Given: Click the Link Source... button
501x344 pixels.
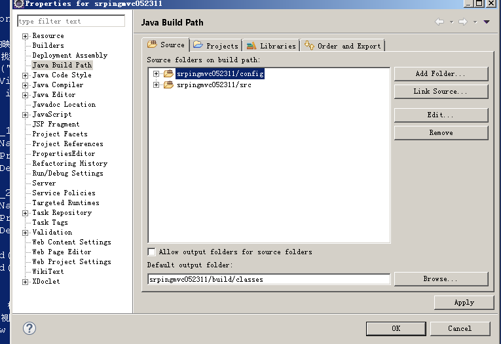Looking at the screenshot, I should pyautogui.click(x=441, y=92).
